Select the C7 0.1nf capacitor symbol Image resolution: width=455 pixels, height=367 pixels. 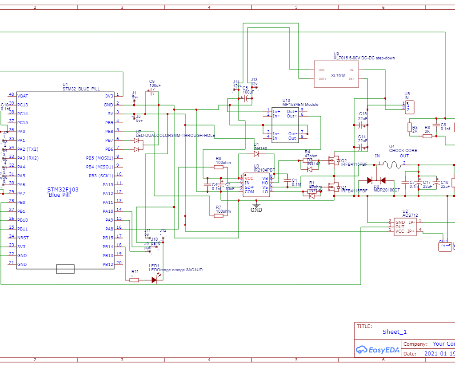pos(405,183)
